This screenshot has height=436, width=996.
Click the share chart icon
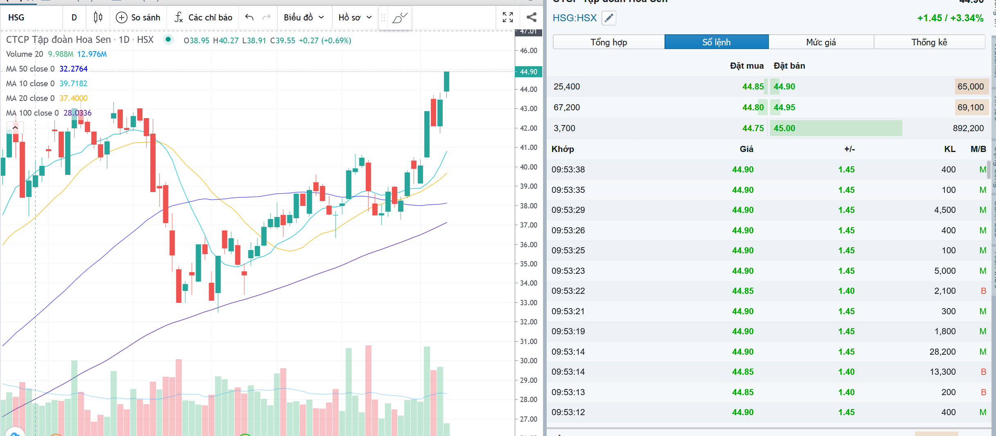(x=532, y=17)
